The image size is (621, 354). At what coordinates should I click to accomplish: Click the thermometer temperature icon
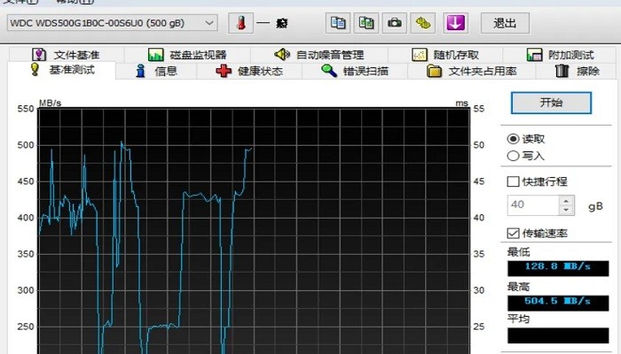tap(242, 23)
